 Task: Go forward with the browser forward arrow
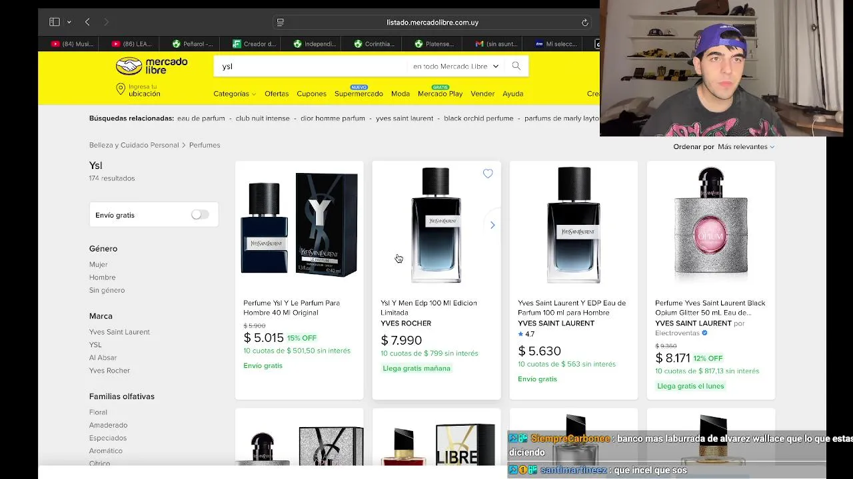(106, 22)
